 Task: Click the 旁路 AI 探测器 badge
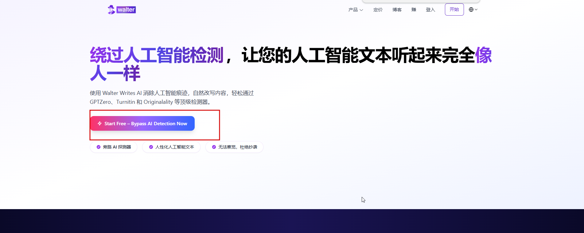pos(114,147)
